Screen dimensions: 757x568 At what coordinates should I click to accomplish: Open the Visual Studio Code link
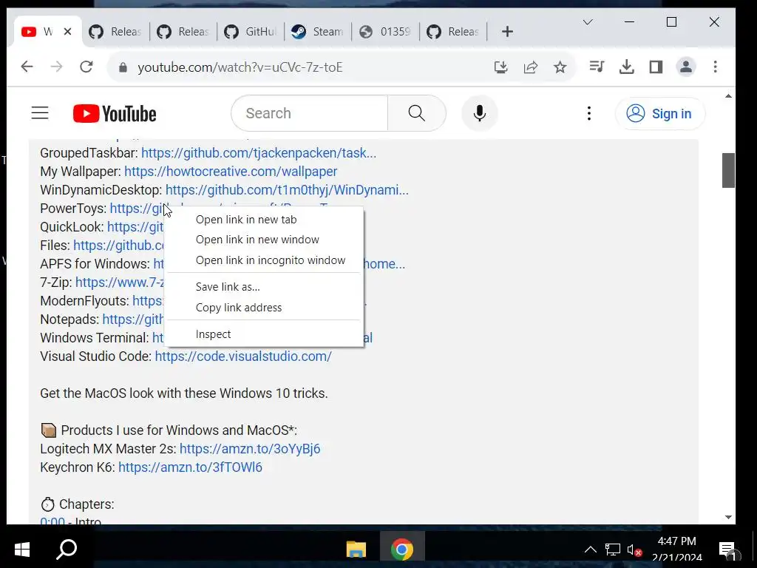243,356
